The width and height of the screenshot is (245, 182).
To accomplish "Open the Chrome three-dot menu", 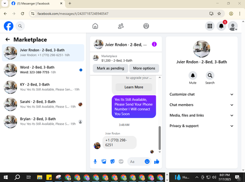I will point(240,14).
